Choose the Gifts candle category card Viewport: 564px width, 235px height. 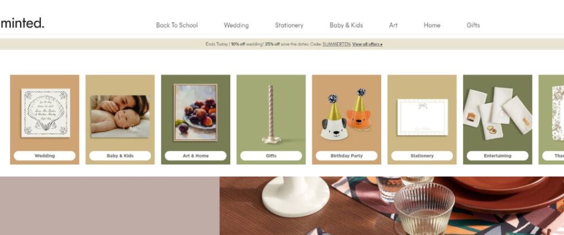coord(271,119)
